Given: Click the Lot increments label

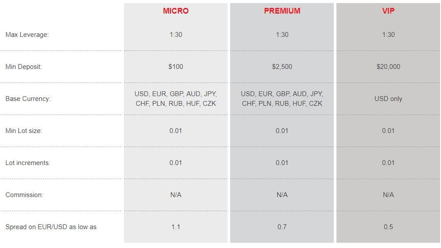Looking at the screenshot, I should coord(28,163).
